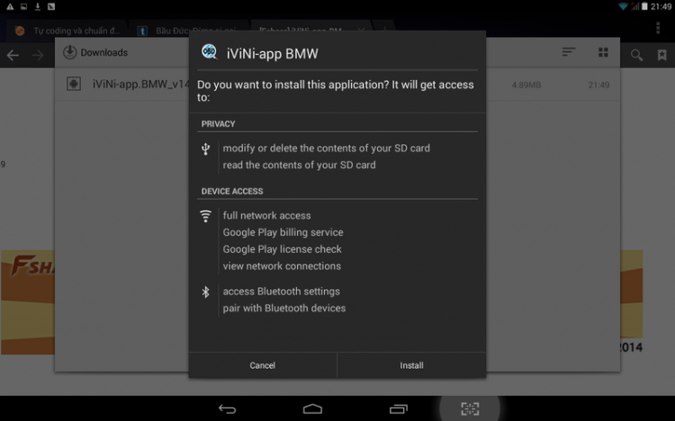Switch to grid view in Downloads
Image resolution: width=675 pixels, height=421 pixels.
[603, 52]
